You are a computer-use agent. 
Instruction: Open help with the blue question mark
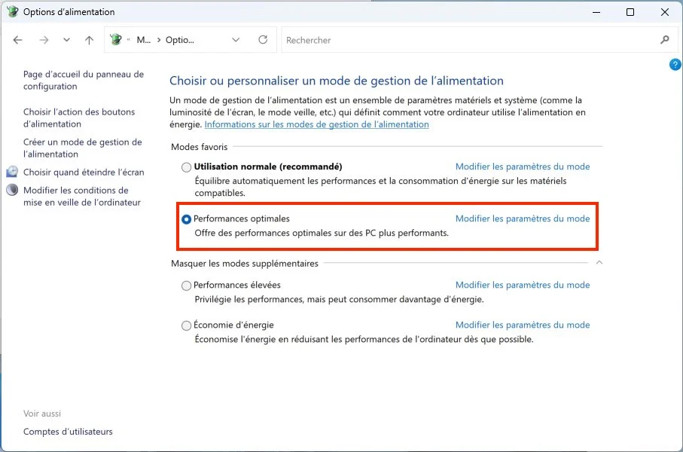675,65
